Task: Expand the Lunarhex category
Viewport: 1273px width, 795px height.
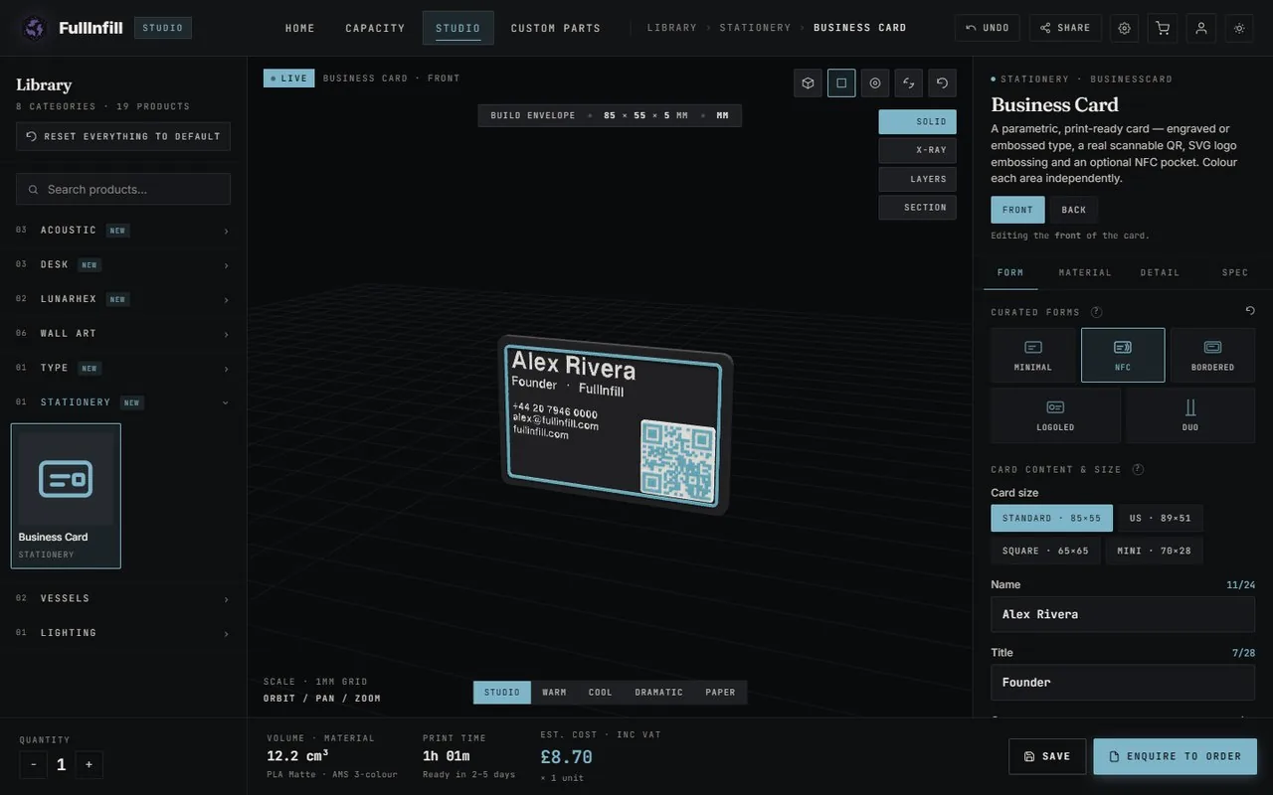Action: point(123,299)
